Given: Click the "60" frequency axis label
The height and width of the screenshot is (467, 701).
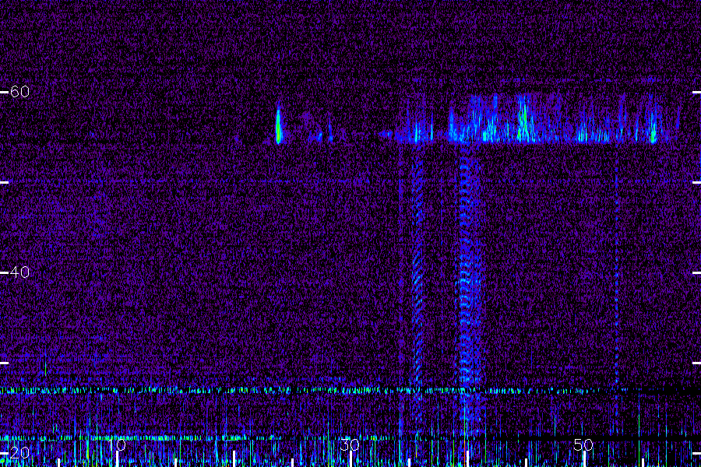Looking at the screenshot, I should click(x=19, y=92).
